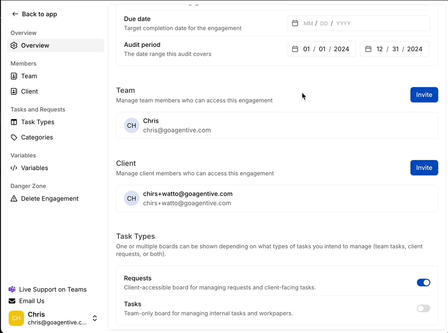Expand the Chris account switcher chevron
448x333 pixels.
95,318
